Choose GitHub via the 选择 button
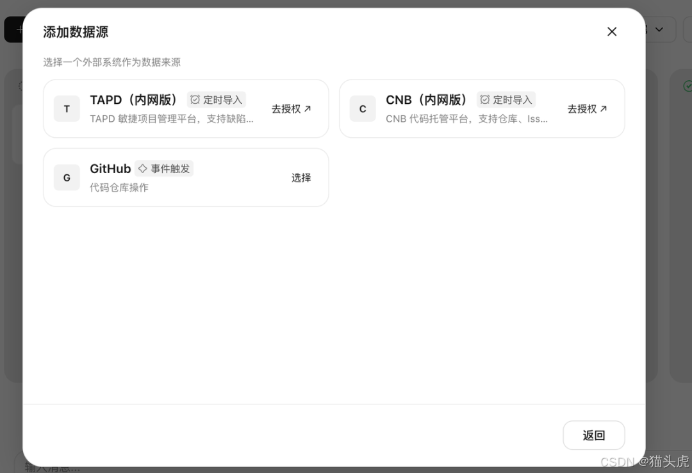The width and height of the screenshot is (692, 473). [301, 178]
